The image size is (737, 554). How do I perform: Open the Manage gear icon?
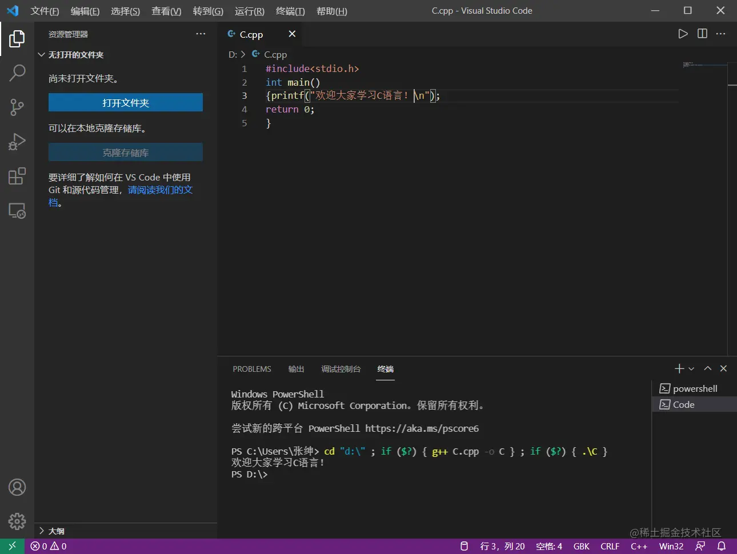(17, 521)
